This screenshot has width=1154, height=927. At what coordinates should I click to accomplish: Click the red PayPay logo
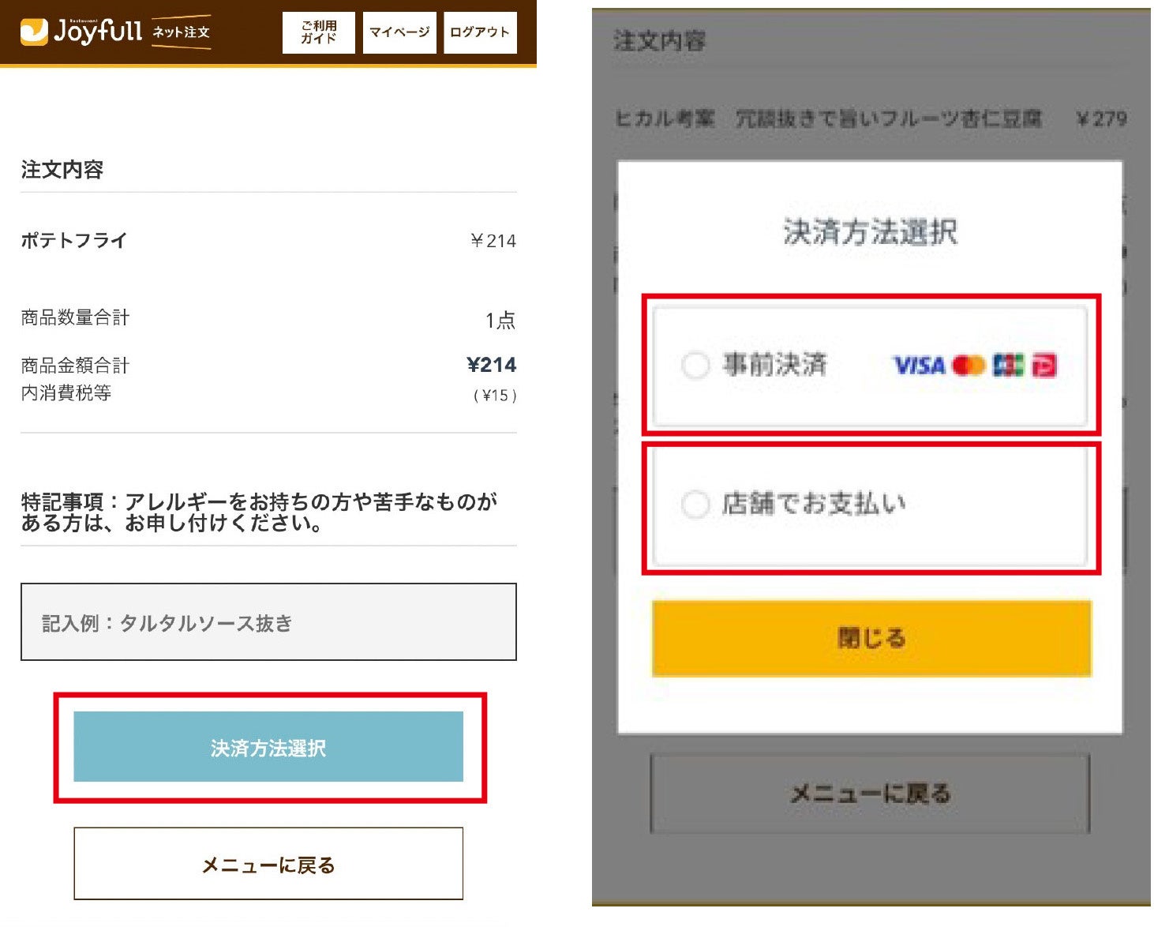click(1043, 365)
